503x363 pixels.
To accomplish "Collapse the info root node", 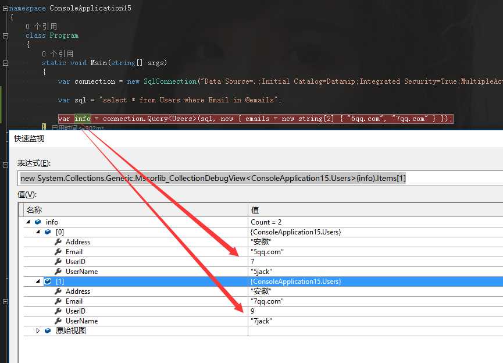I will click(28, 222).
